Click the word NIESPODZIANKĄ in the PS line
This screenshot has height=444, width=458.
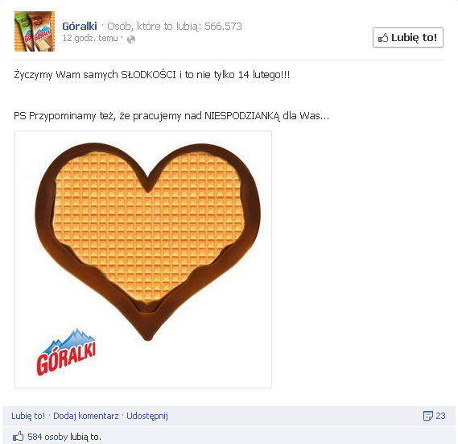tap(242, 116)
